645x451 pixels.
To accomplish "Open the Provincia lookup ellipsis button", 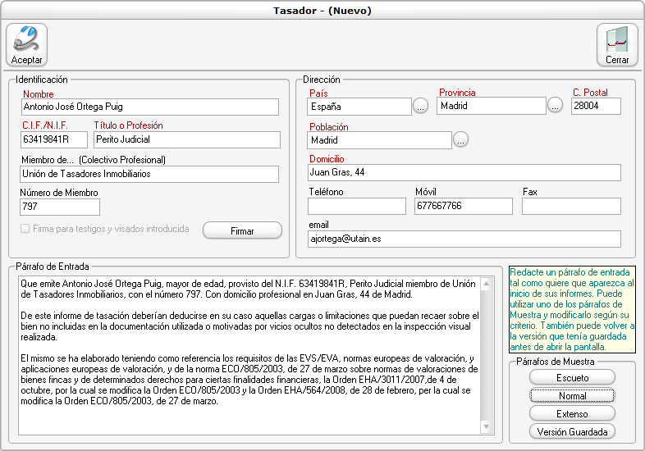I will click(555, 105).
